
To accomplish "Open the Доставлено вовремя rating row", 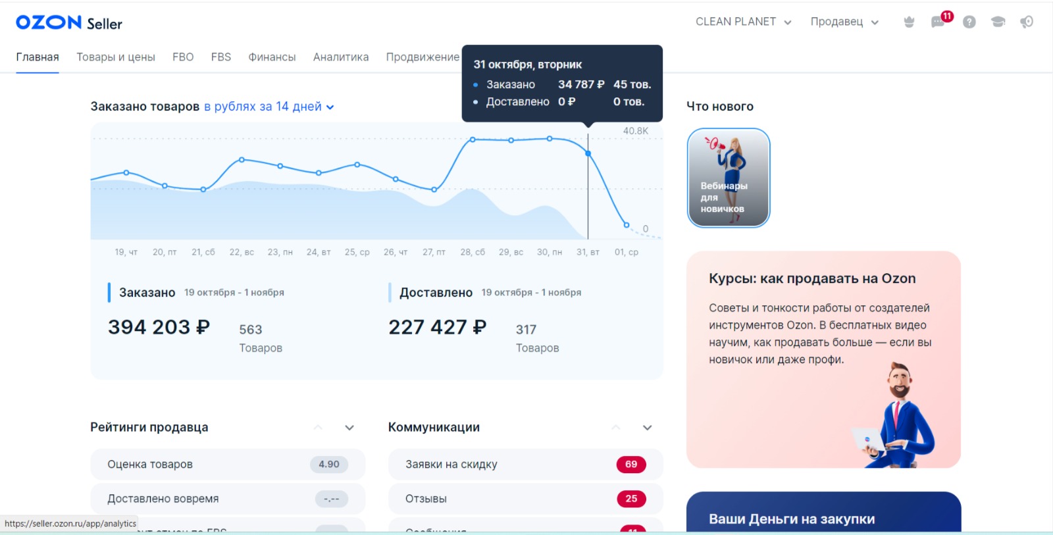I will pyautogui.click(x=228, y=499).
